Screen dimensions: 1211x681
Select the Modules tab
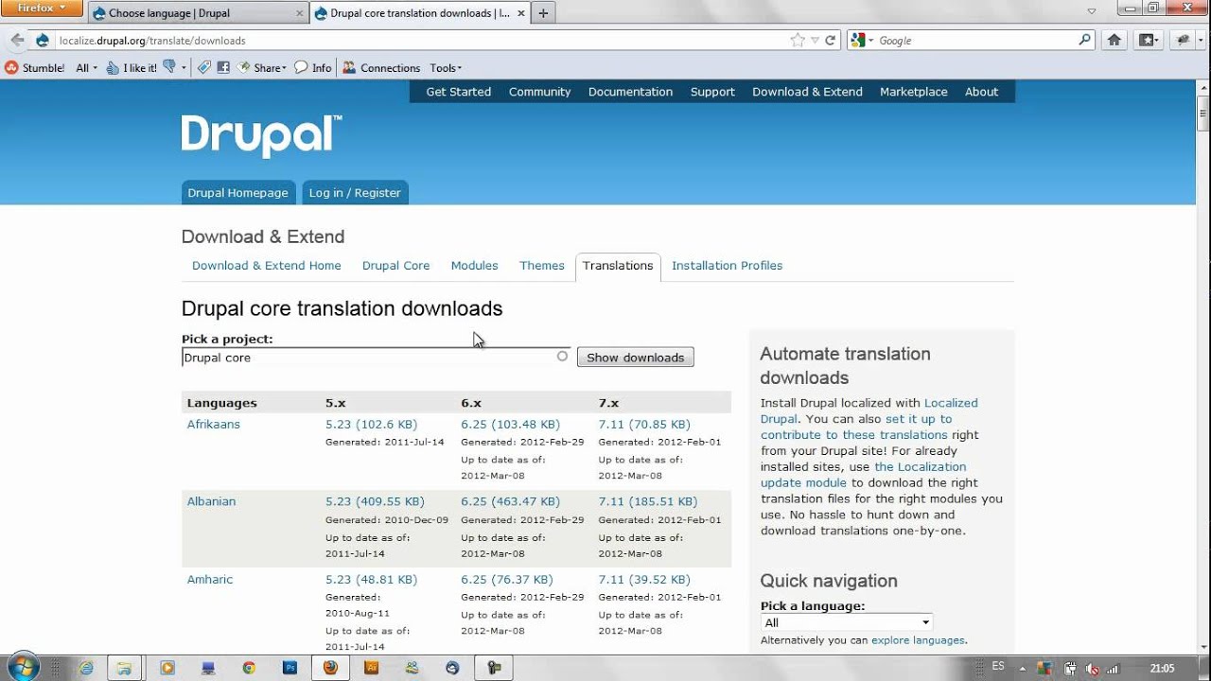point(474,266)
